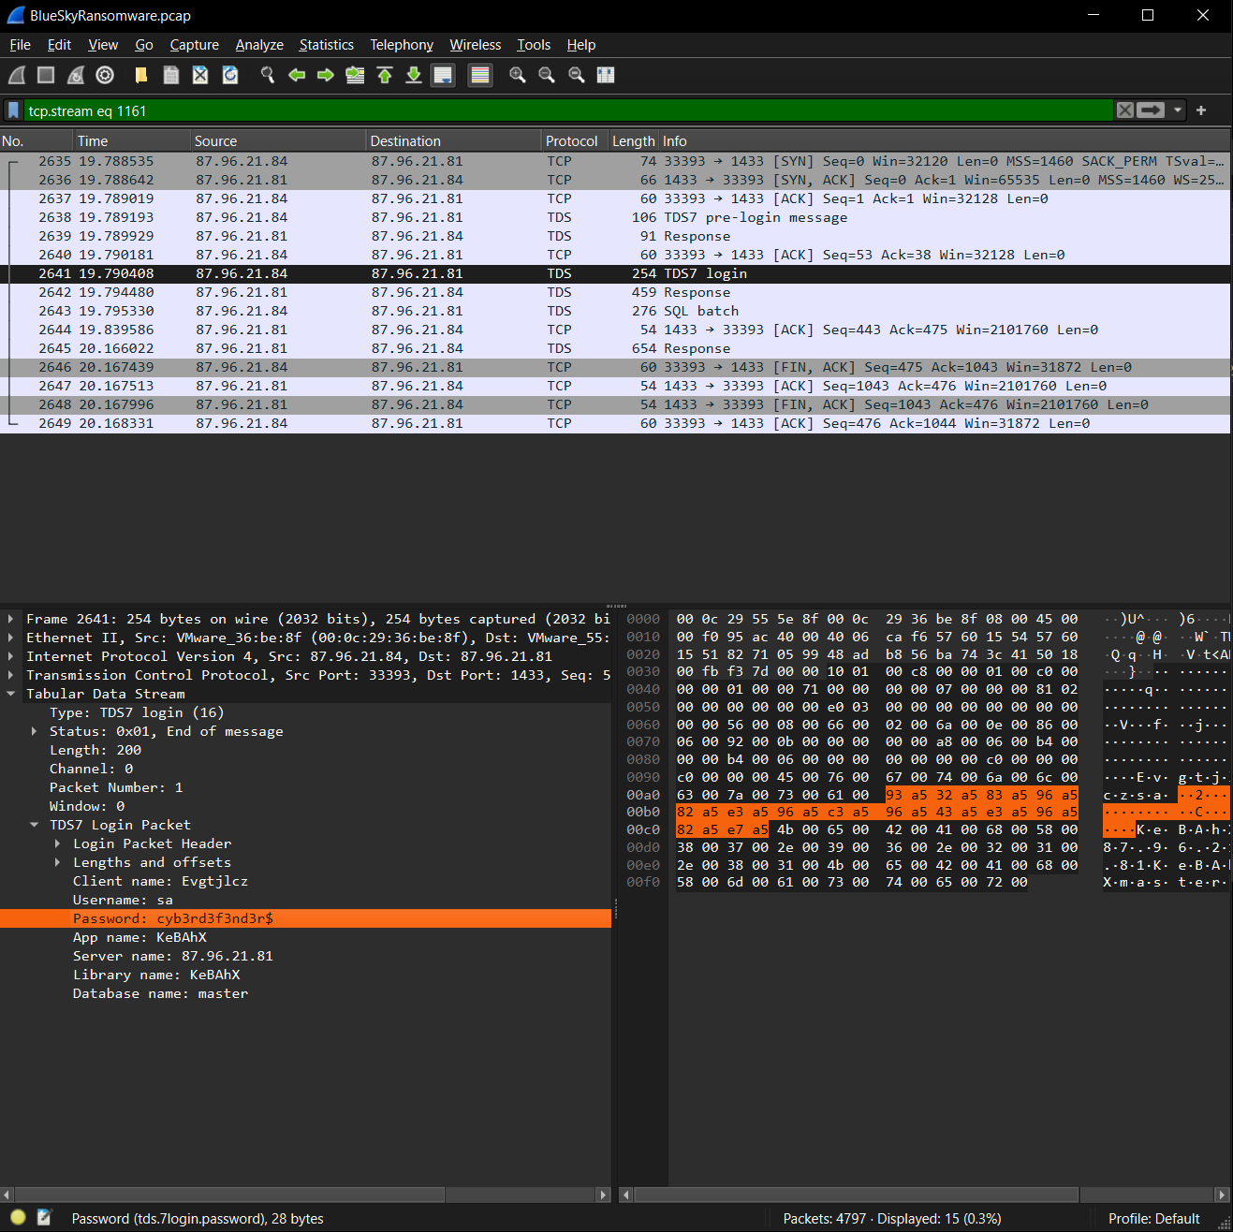Open the display filter bookmark menu
The image size is (1233, 1232).
point(13,110)
